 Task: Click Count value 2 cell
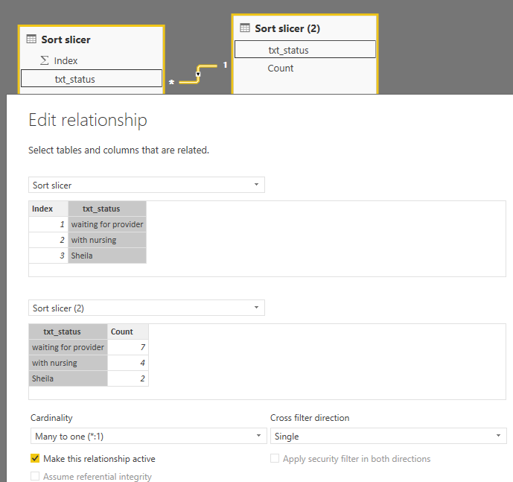[128, 378]
